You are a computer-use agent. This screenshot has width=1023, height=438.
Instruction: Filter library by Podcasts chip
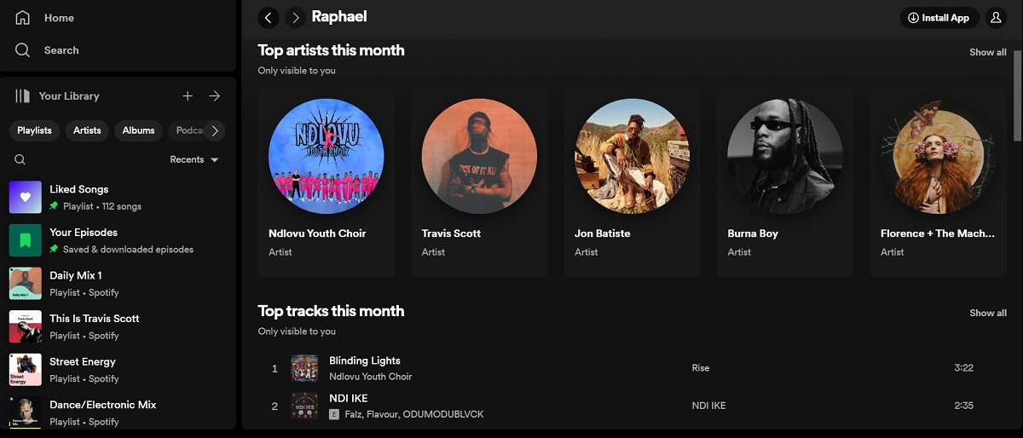186,130
